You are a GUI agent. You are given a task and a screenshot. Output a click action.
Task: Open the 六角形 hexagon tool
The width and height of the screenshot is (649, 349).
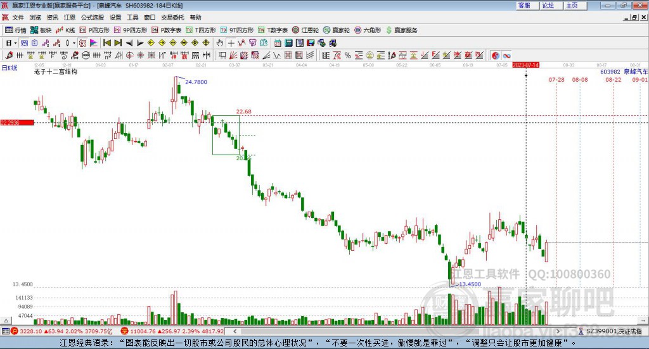368,30
